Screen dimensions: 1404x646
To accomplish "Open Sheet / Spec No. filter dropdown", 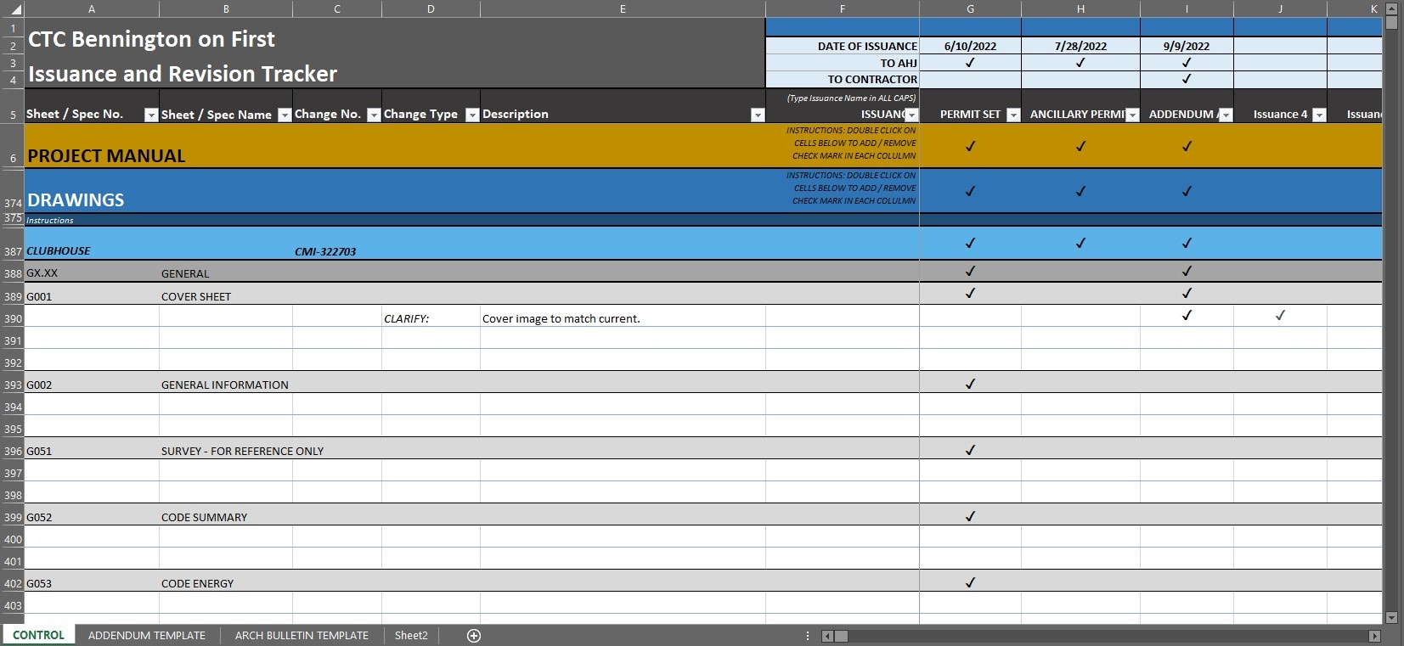I will tap(151, 115).
